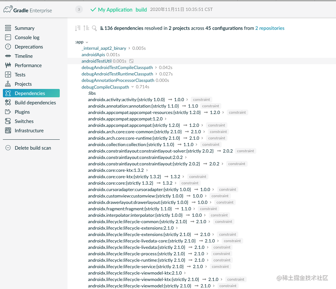Click the Gradle Enterprise elephant logo
Image resolution: width=336 pixels, height=289 pixels.
click(8, 9)
